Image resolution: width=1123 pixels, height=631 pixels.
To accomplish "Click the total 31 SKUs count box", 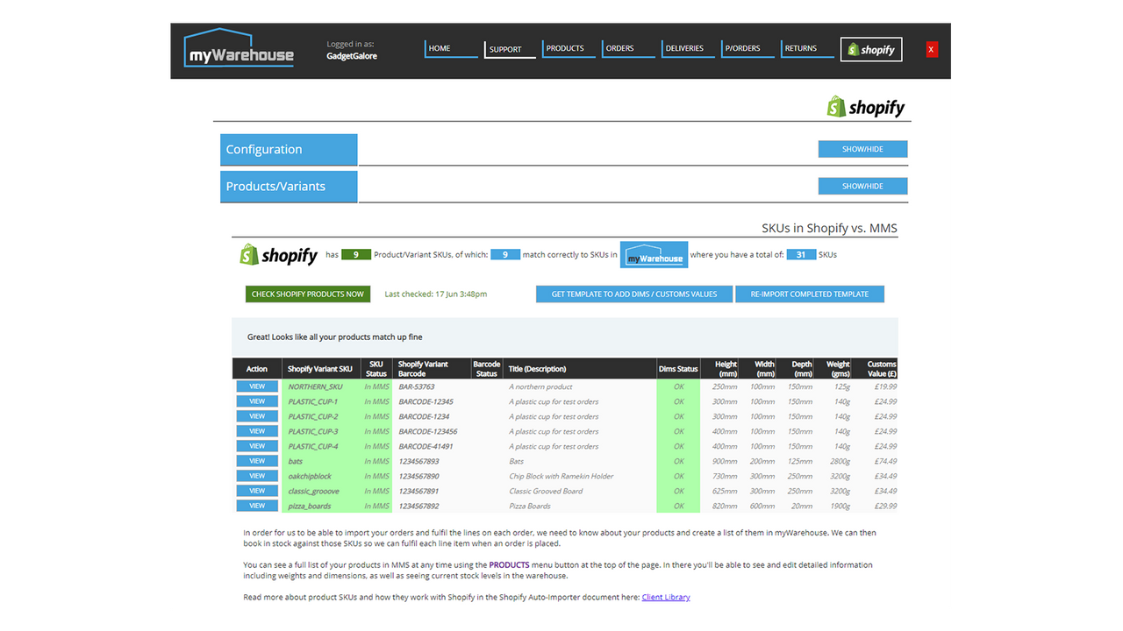I will pyautogui.click(x=801, y=255).
